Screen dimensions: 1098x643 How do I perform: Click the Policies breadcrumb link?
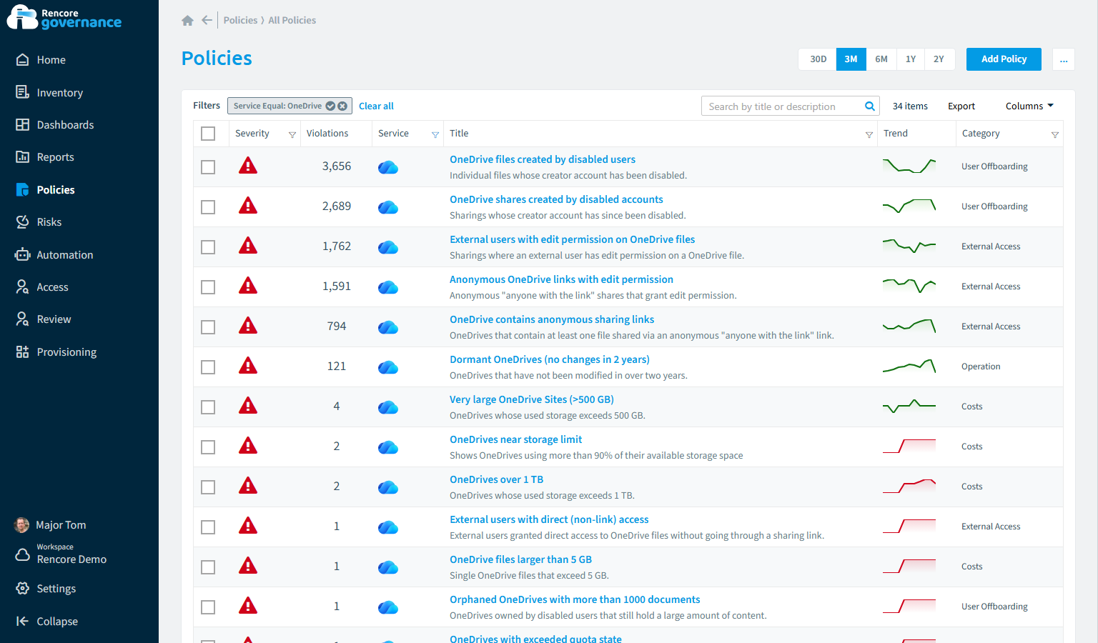tap(240, 20)
